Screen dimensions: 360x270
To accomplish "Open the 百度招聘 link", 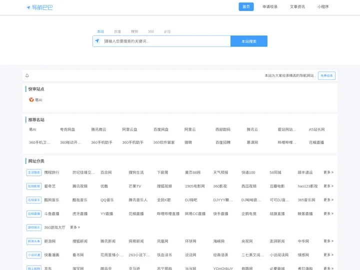I will tap(223, 142).
